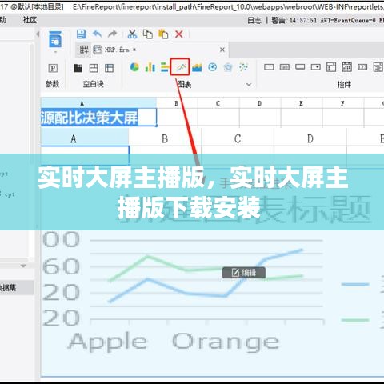Collapse the left panel with the side arrow
This screenshot has height=384, width=384.
(x=38, y=34)
